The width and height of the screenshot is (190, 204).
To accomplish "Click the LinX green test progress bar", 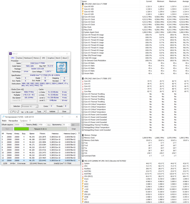I will (41, 129).
